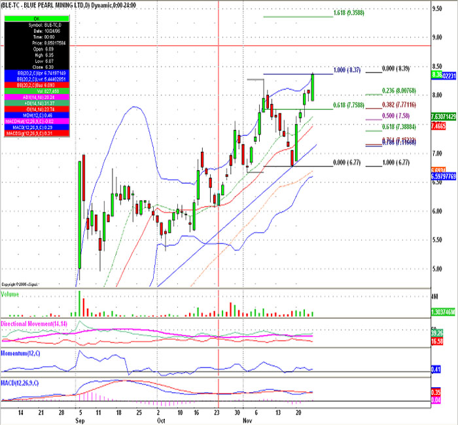Click the MACDHist(12,26,9,C) row

(37, 122)
